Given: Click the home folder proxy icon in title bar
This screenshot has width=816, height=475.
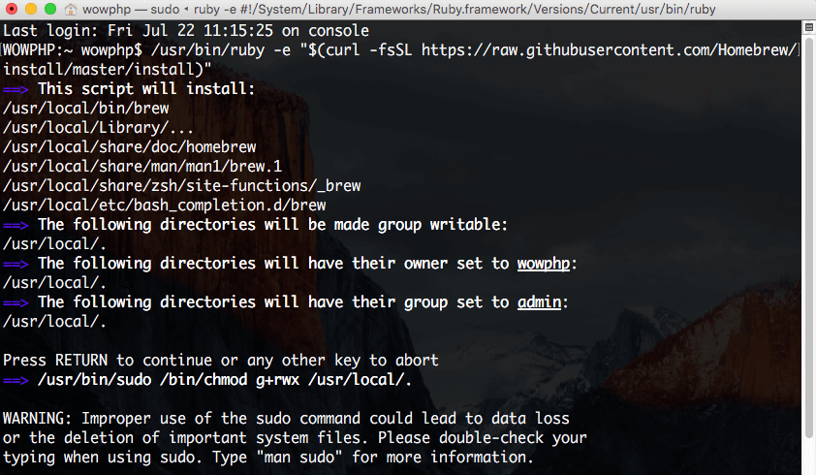Looking at the screenshot, I should 70,9.
